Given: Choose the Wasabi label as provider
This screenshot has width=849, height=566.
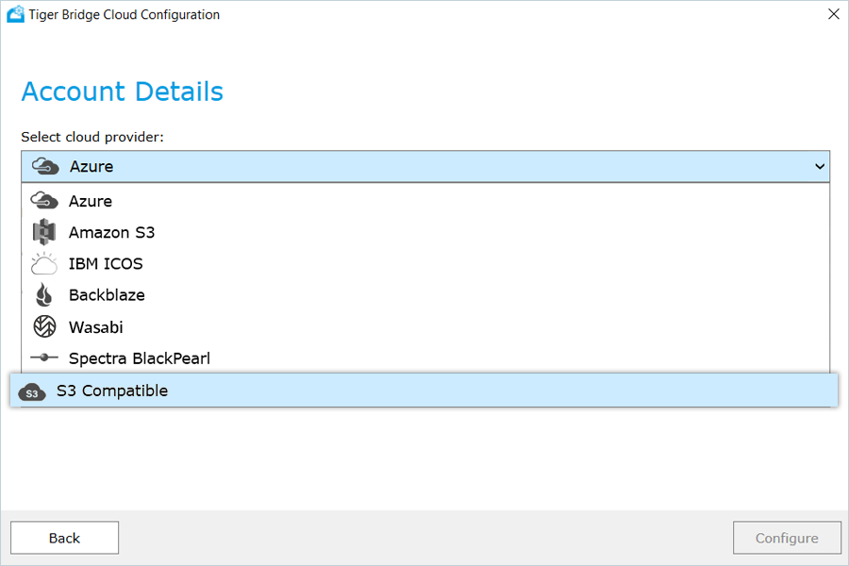Looking at the screenshot, I should pos(96,327).
